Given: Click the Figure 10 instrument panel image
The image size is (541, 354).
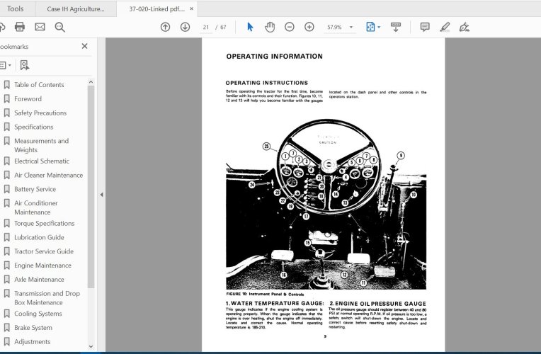Looking at the screenshot, I should point(326,204).
